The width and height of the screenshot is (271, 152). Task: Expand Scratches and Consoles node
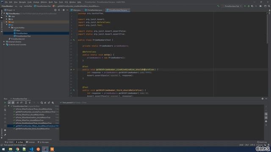[x=4, y=44]
